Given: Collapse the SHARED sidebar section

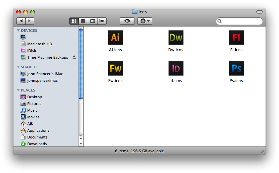Looking at the screenshot, I should click(18, 67).
